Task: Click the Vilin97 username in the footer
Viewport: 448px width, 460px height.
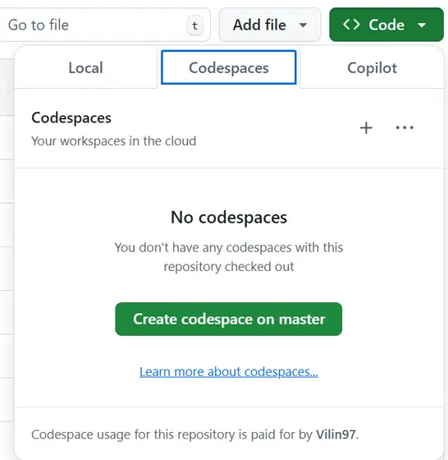Action: (336, 435)
